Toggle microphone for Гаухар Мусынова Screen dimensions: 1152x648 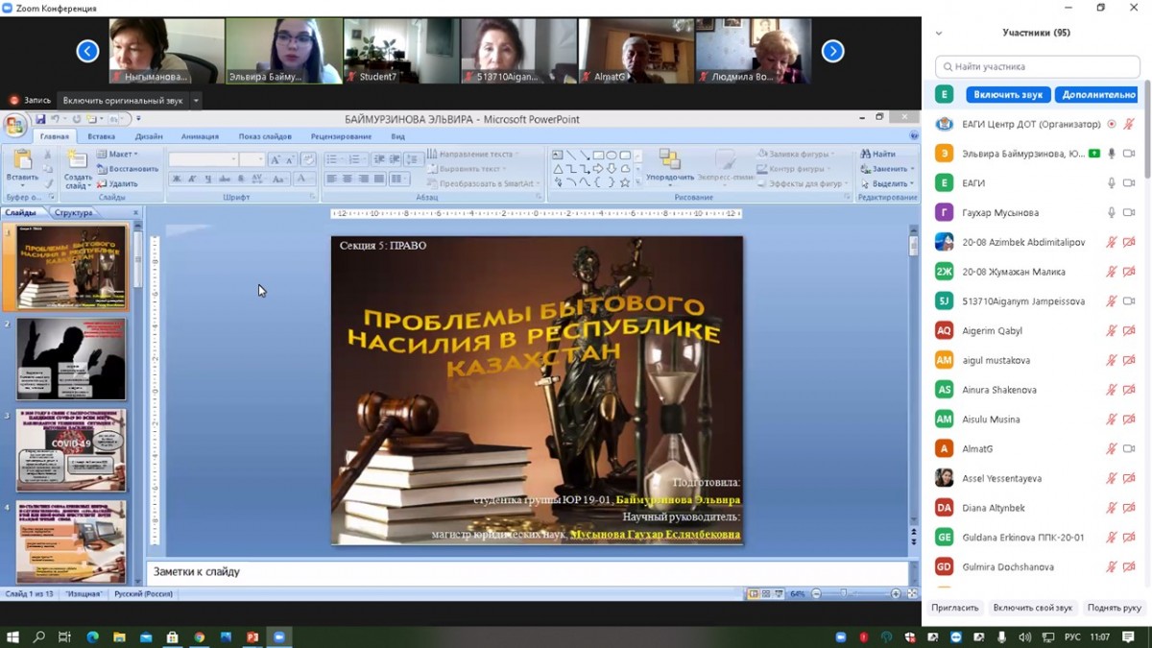pos(1112,213)
